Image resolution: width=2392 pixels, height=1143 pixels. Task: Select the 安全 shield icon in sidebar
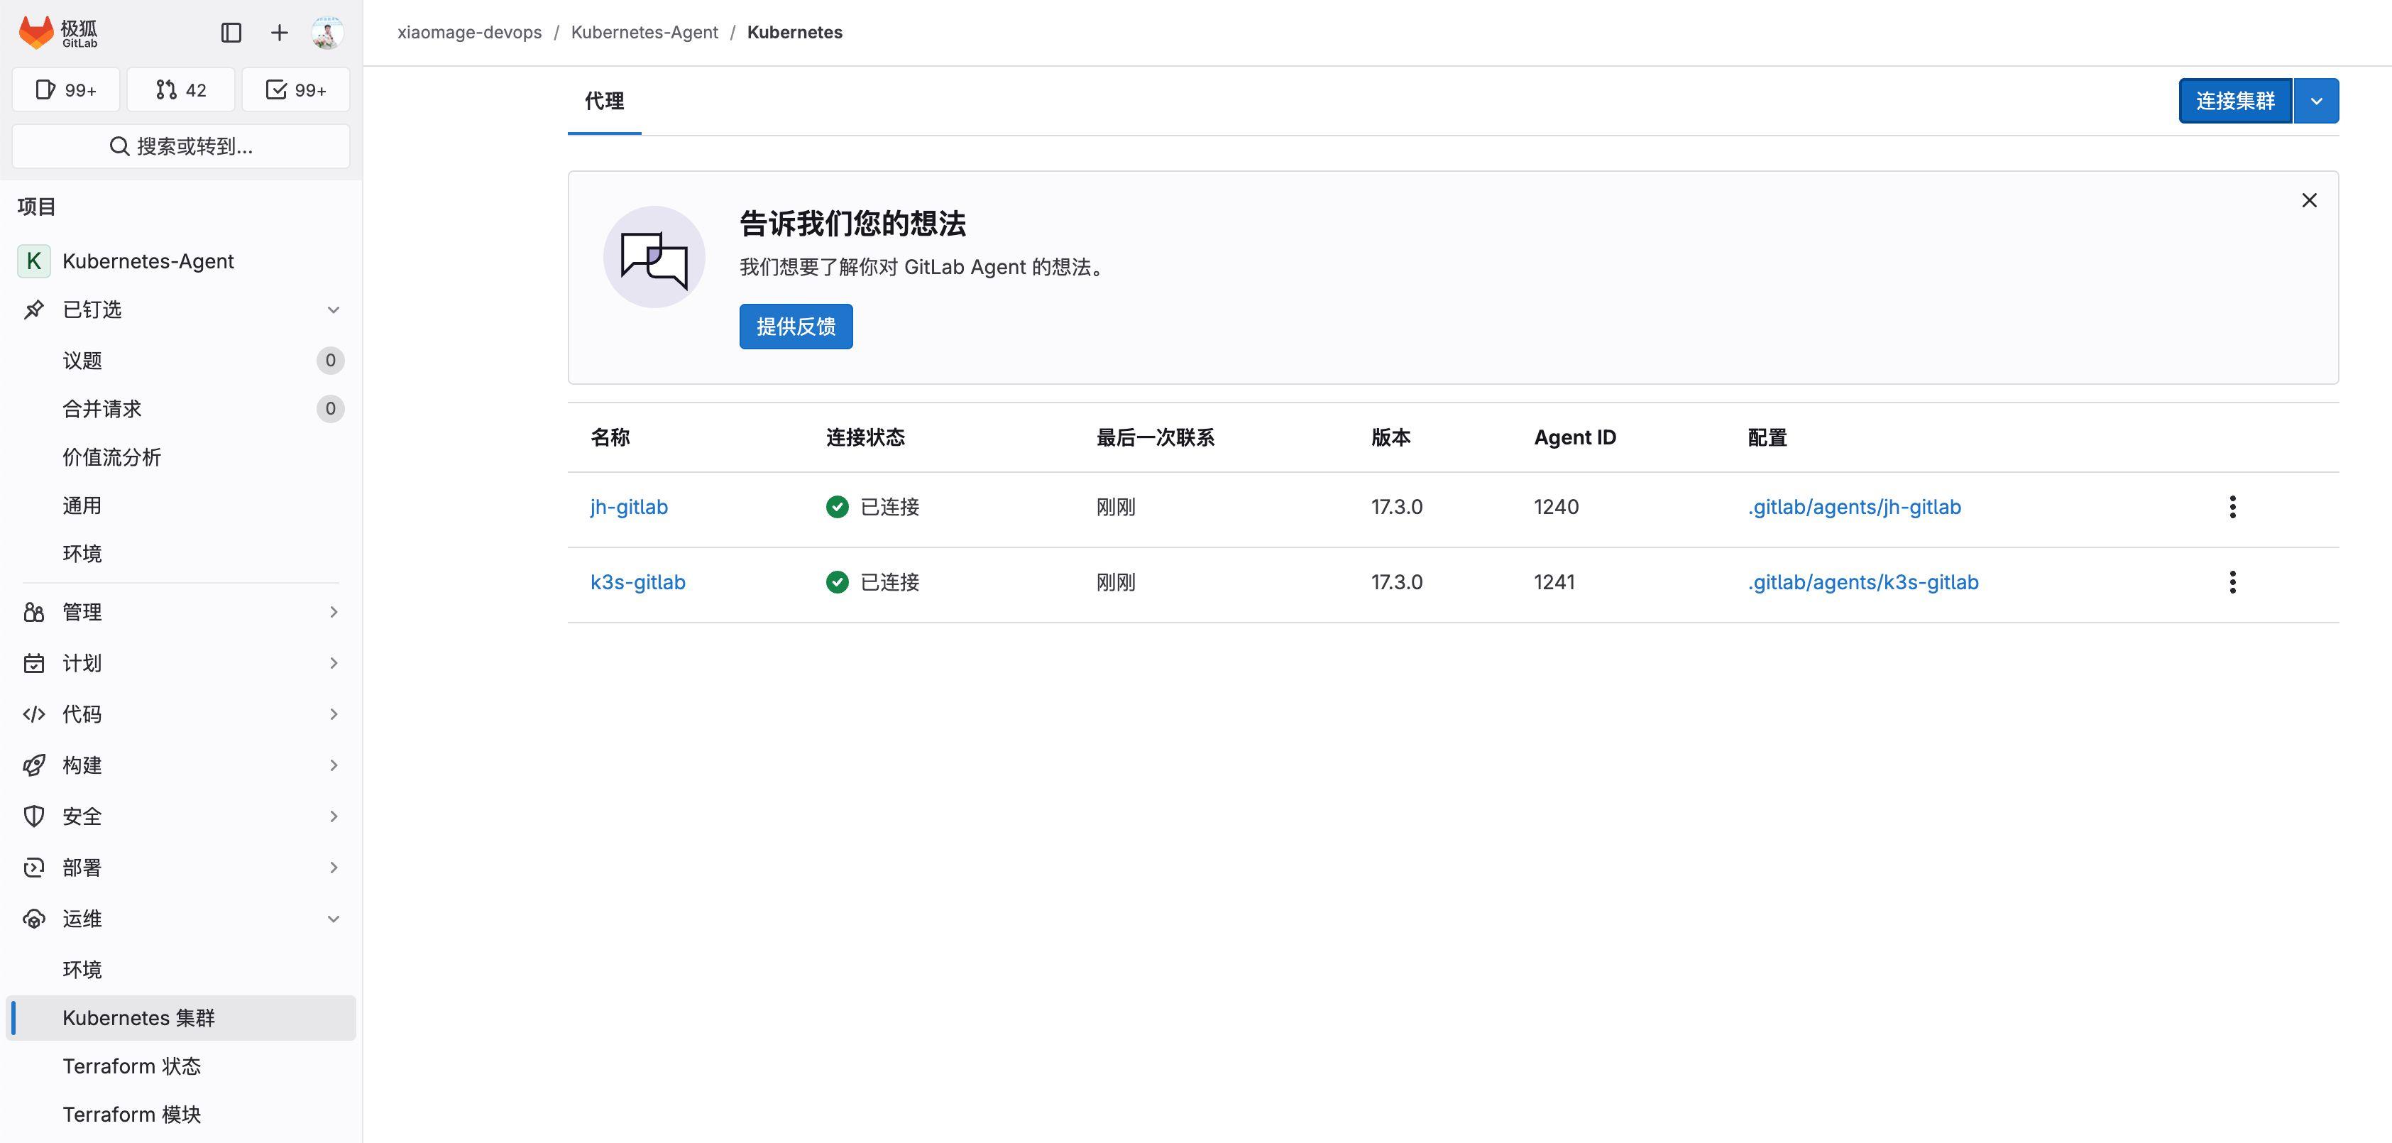[x=33, y=815]
